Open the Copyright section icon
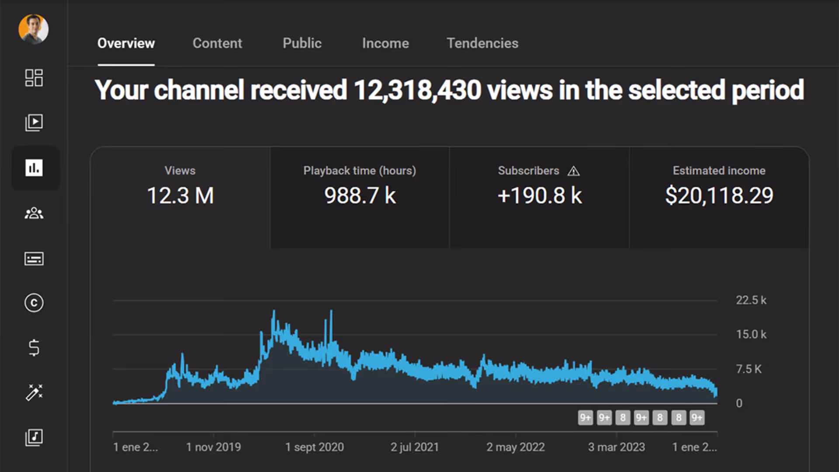The image size is (839, 472). [34, 303]
